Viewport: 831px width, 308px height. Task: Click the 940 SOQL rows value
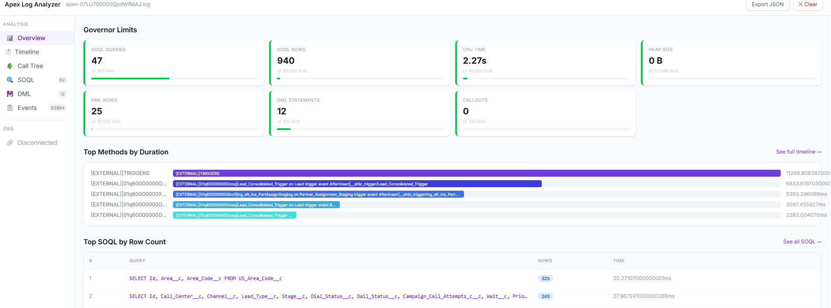tap(286, 61)
